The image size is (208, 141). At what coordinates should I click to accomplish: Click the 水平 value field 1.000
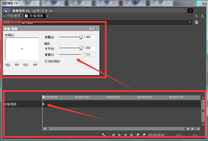click(x=89, y=48)
